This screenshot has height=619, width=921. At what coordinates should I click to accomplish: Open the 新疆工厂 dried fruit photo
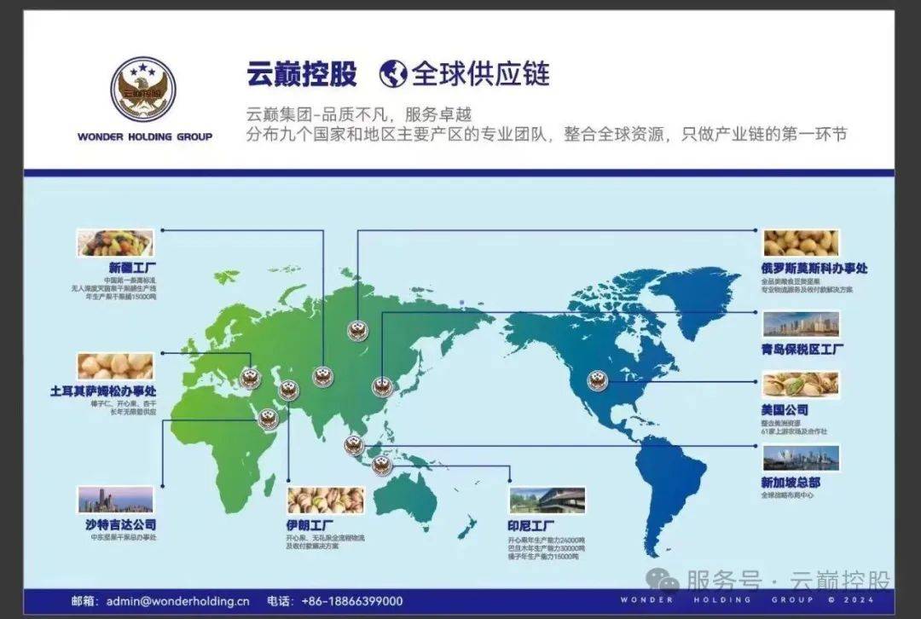pos(116,242)
